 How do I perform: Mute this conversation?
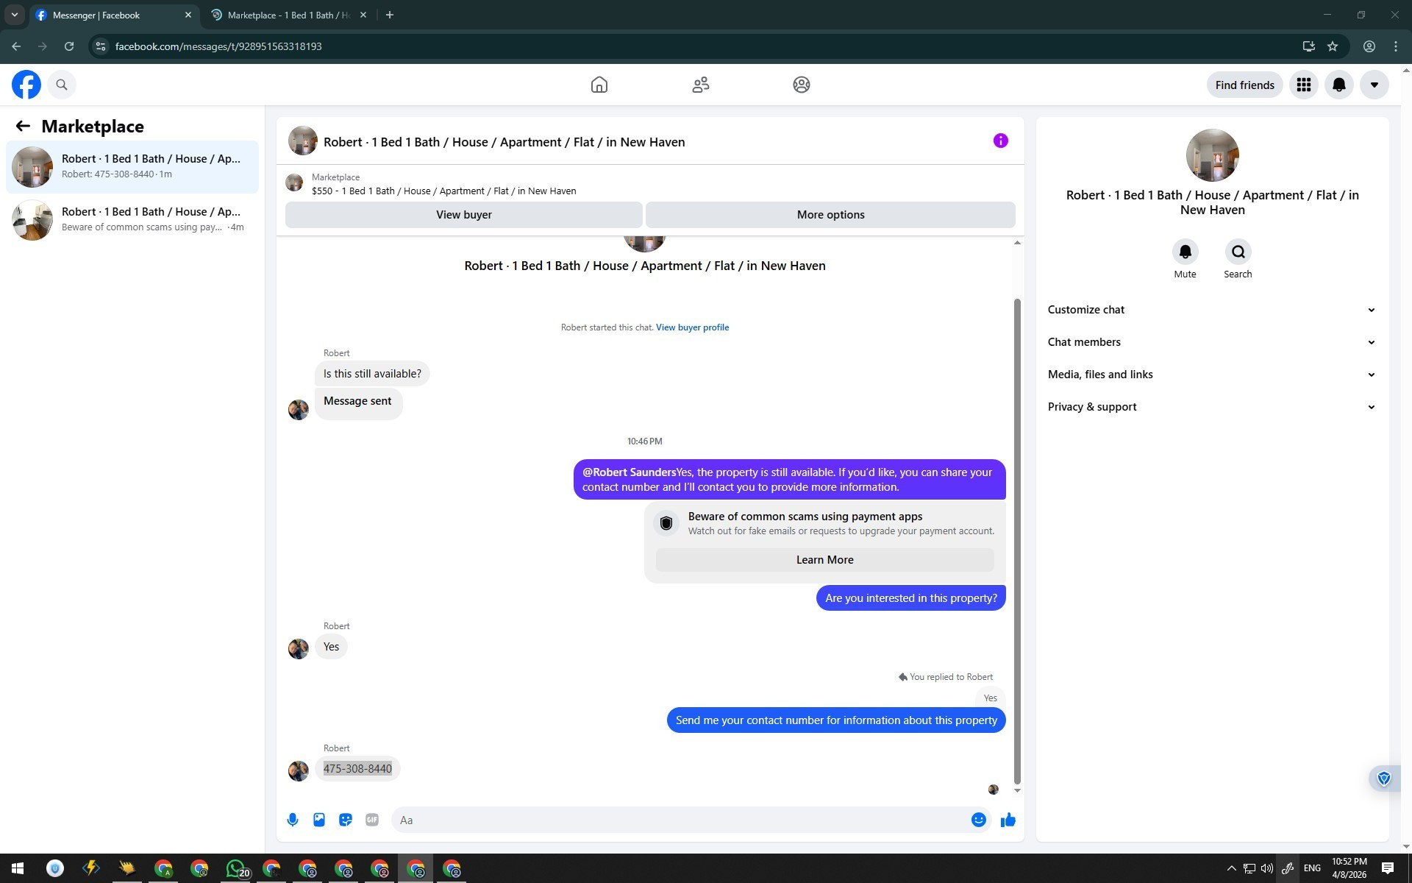click(1185, 252)
